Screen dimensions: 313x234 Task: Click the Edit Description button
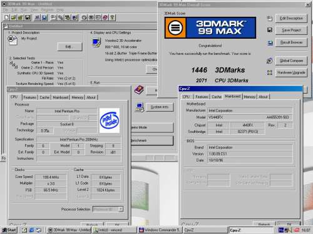[291, 18]
